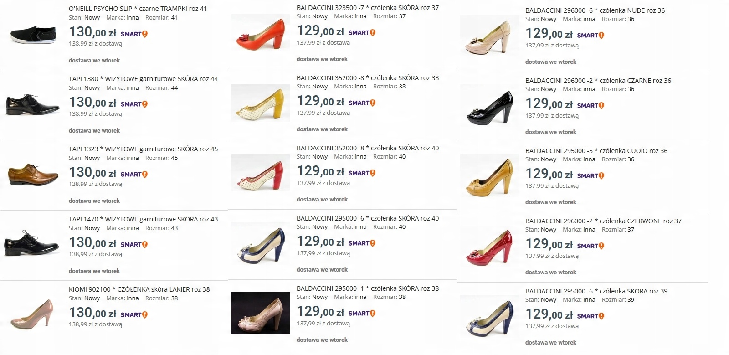This screenshot has width=729, height=355.
Task: Click SMART badge on BALDACCINI 295000 -1 listing
Action: click(361, 313)
